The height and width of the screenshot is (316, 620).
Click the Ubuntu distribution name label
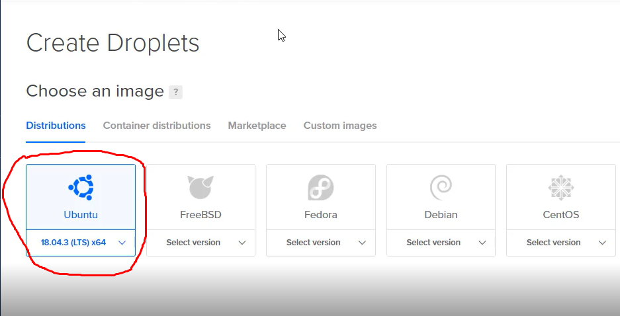(81, 215)
